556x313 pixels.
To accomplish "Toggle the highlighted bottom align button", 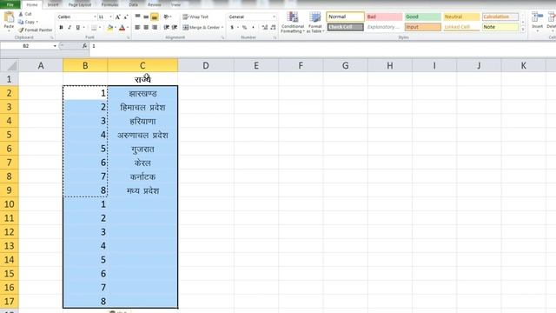I will [155, 17].
